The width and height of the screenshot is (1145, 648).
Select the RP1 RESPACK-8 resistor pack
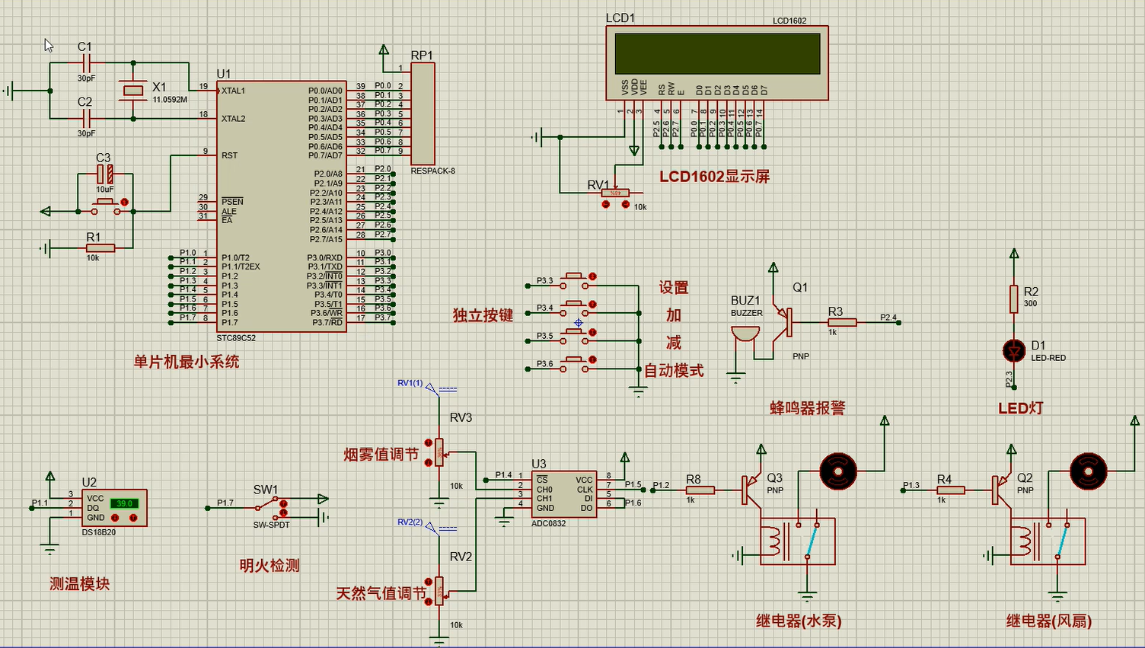423,114
